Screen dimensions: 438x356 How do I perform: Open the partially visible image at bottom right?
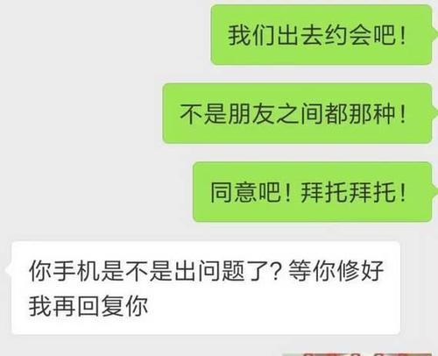click(357, 354)
